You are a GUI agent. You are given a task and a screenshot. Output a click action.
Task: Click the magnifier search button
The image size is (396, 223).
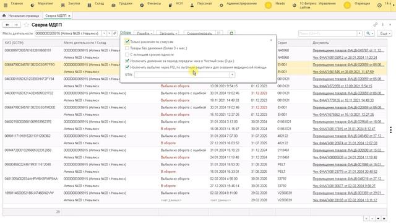369,33
